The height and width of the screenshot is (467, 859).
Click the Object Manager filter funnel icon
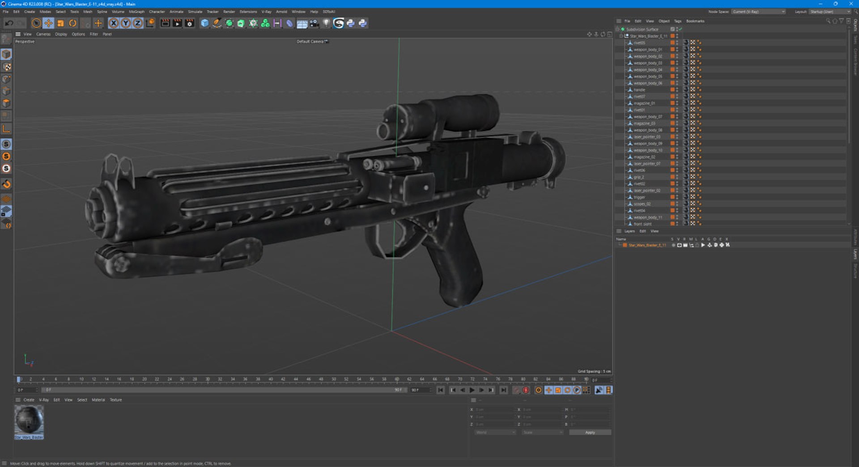point(841,21)
